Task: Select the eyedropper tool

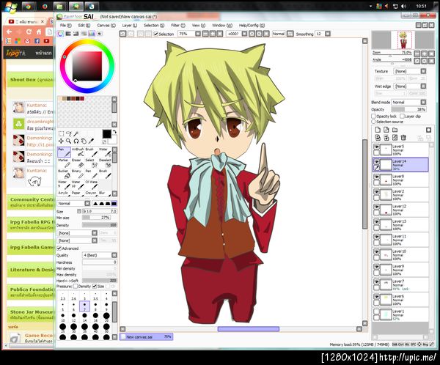Action: [x=91, y=141]
